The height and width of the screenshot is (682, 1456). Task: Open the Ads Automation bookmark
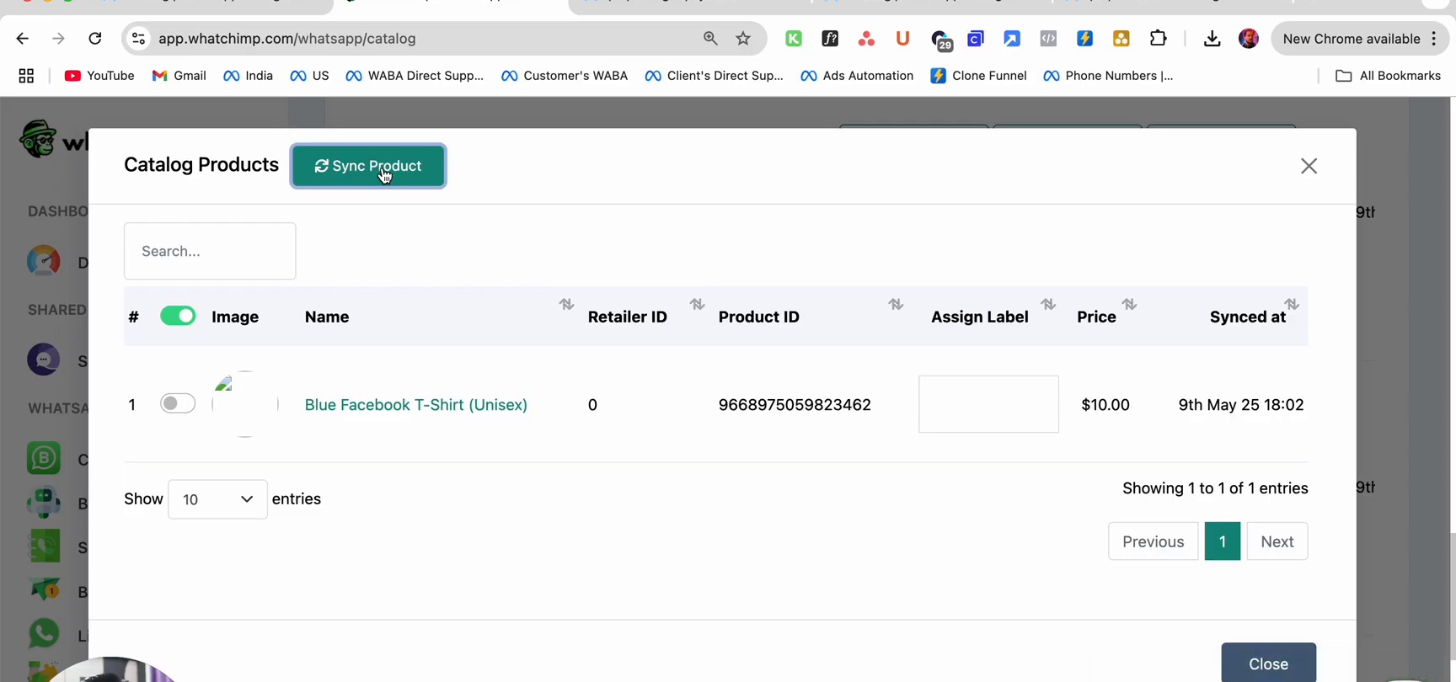click(857, 76)
